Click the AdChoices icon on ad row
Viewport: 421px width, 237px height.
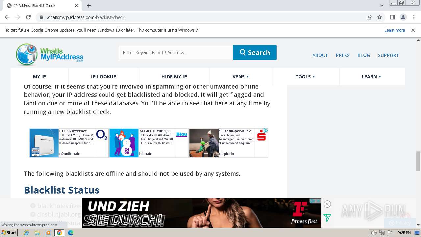point(266,131)
